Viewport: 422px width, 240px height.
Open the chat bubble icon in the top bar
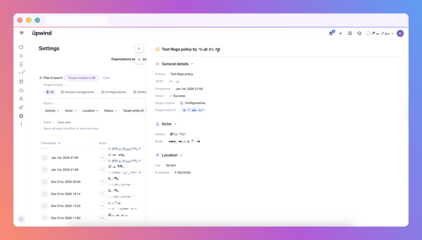pos(359,33)
